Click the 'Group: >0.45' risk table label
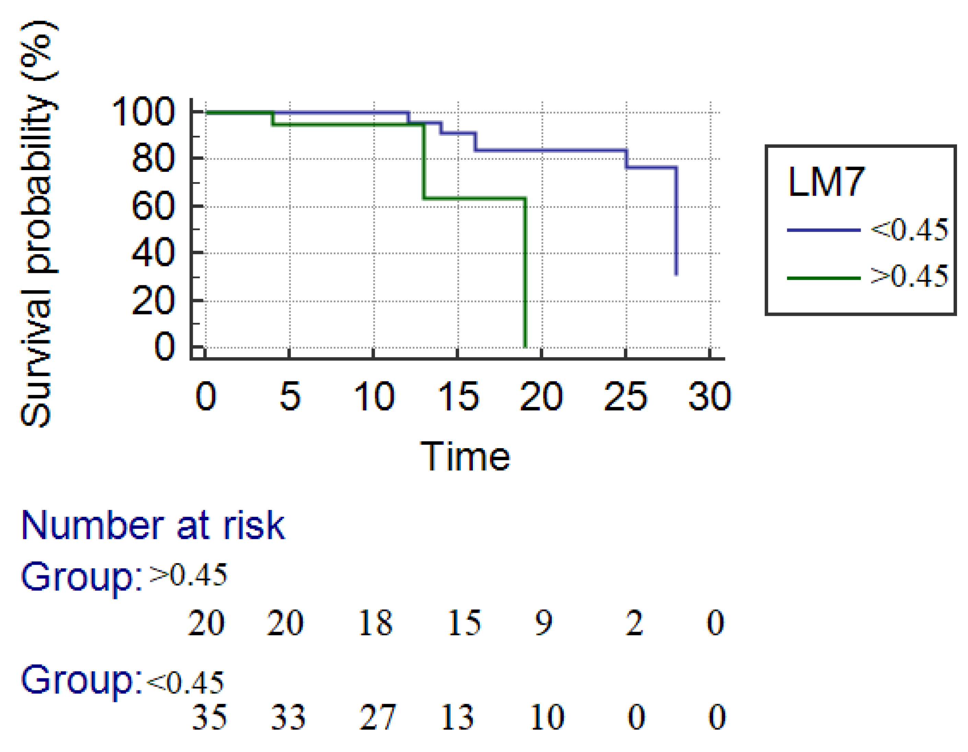This screenshot has width=968, height=752. pyautogui.click(x=124, y=576)
